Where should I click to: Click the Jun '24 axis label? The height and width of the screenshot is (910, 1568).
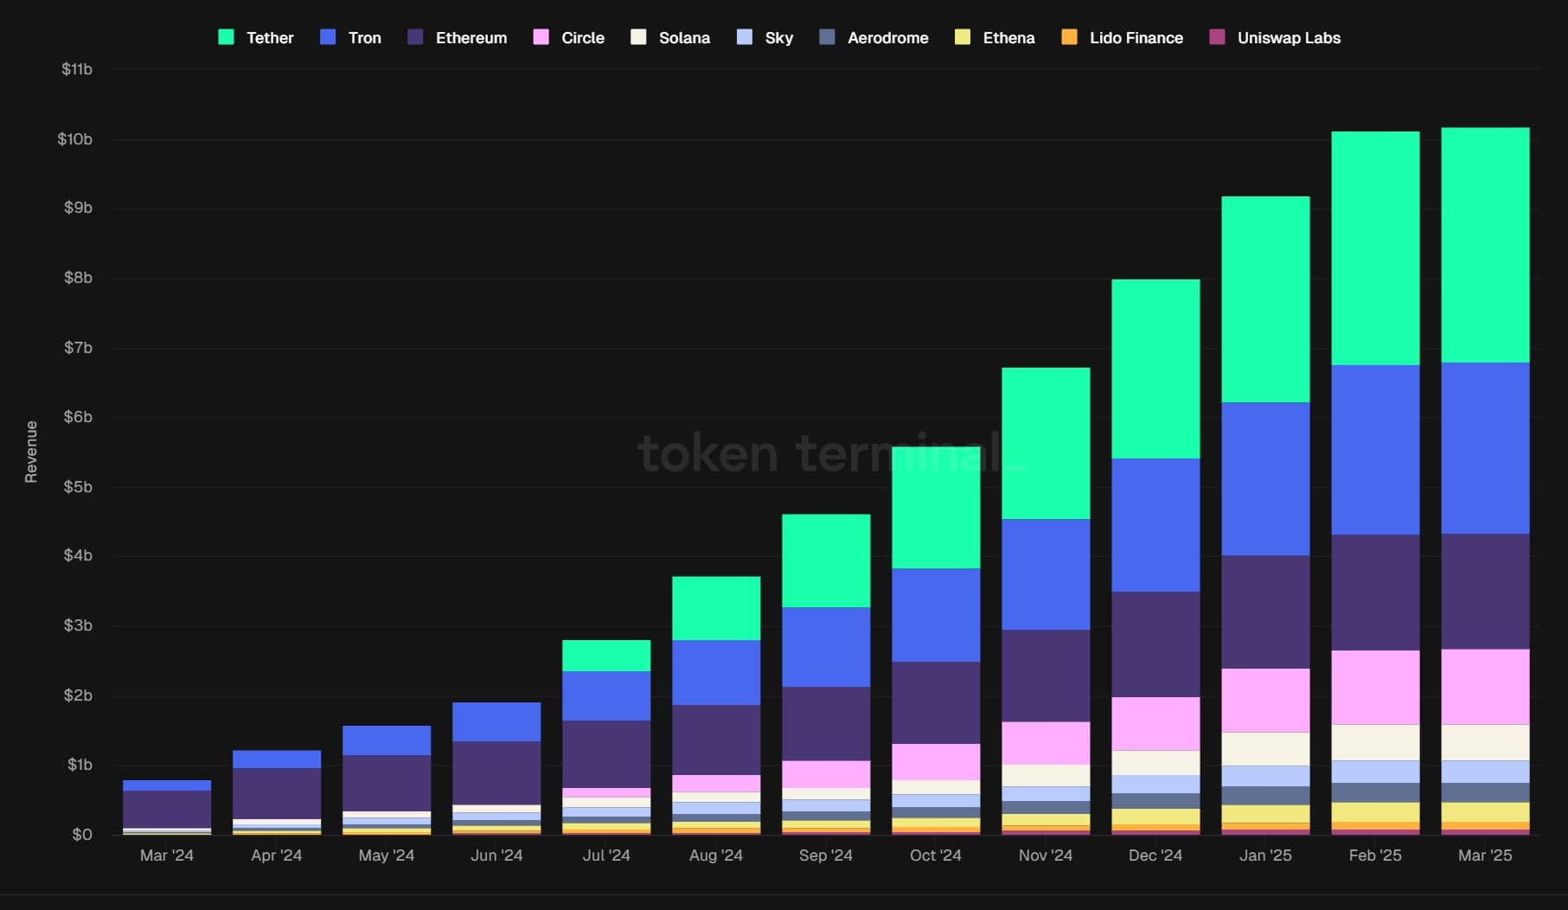click(x=496, y=855)
